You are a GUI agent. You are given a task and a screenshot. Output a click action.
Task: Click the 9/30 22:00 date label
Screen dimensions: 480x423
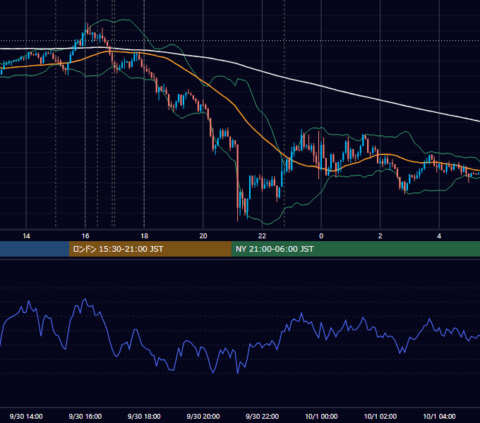coord(263,416)
